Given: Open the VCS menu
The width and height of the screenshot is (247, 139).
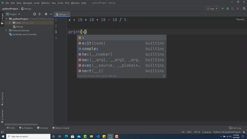Looking at the screenshot, I should pos(67,3).
